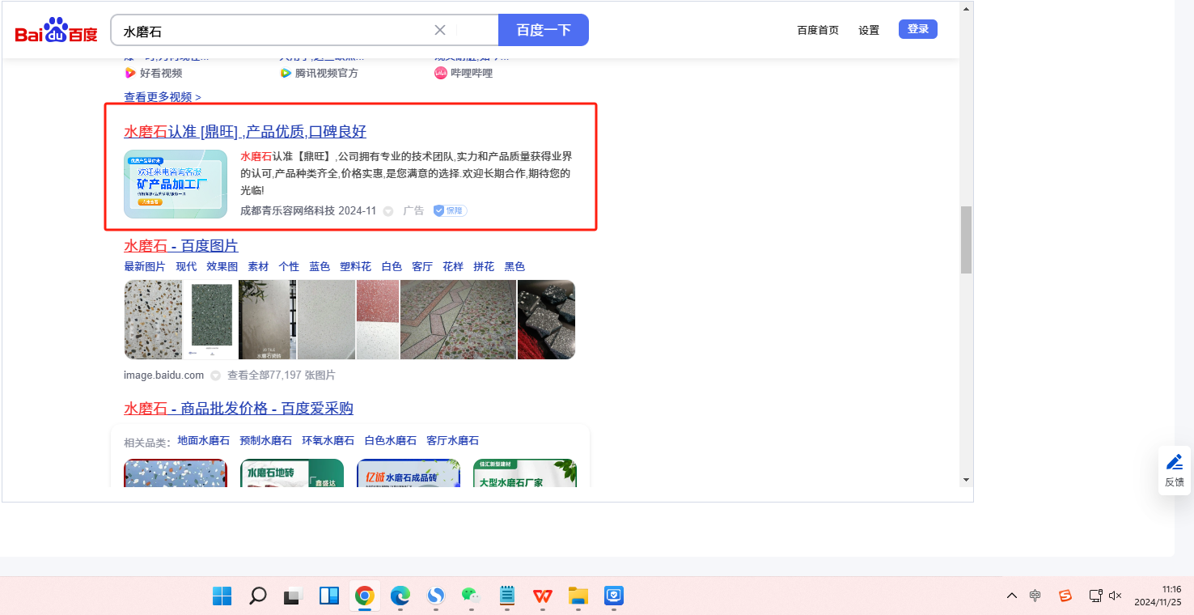The height and width of the screenshot is (615, 1194).
Task: Open the 水磨石 - 百度图片 result link
Action: coord(181,246)
